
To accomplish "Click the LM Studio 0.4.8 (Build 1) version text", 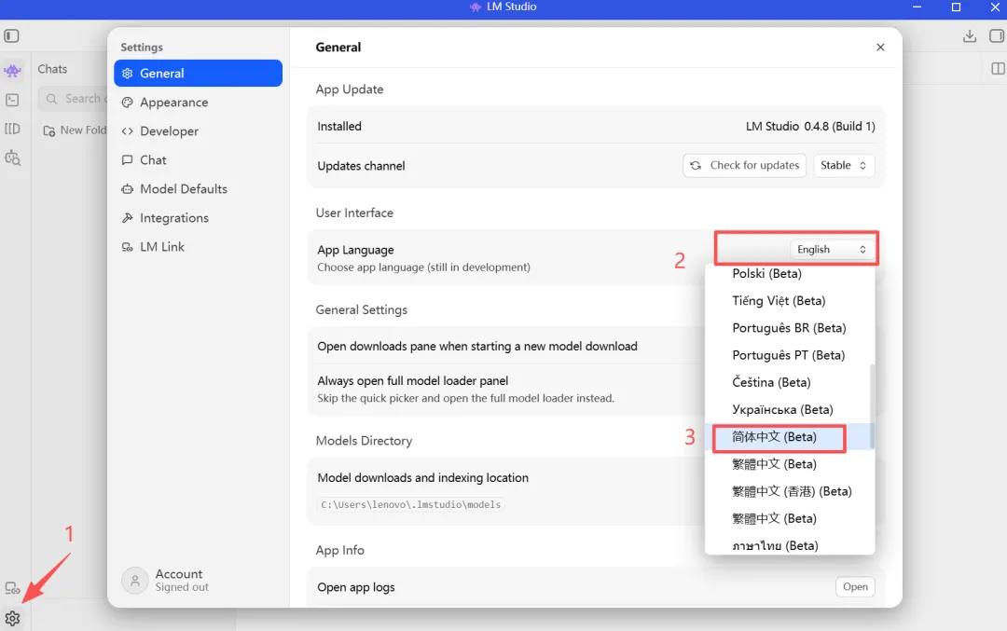I will click(x=810, y=127).
